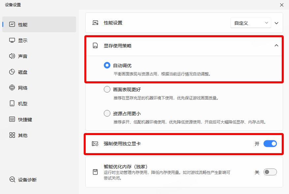Image resolution: width=289 pixels, height=194 pixels.
Task: Expand the 性能设置 section chevron
Action: click(x=276, y=23)
